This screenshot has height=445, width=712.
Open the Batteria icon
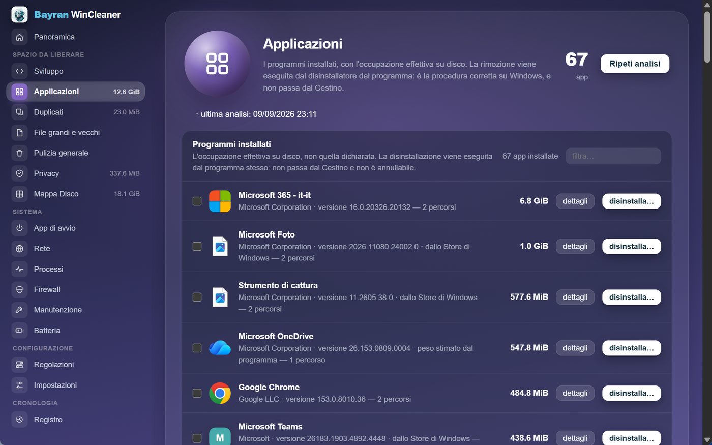19,331
